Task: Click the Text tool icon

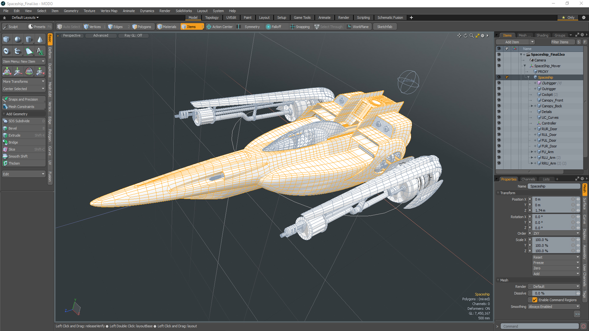Action: click(x=40, y=51)
